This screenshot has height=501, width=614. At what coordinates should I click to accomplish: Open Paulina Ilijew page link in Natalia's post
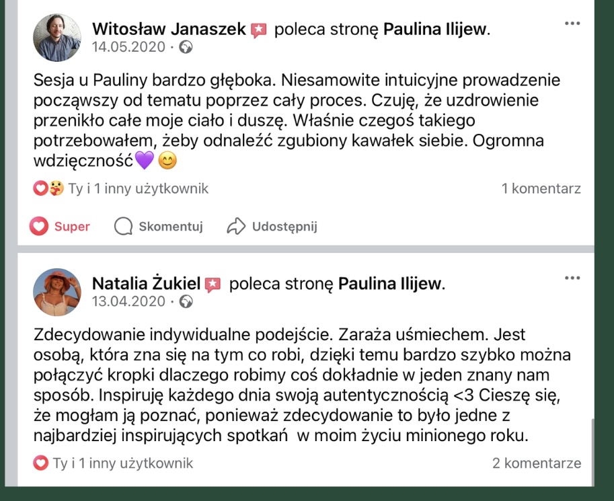[390, 284]
